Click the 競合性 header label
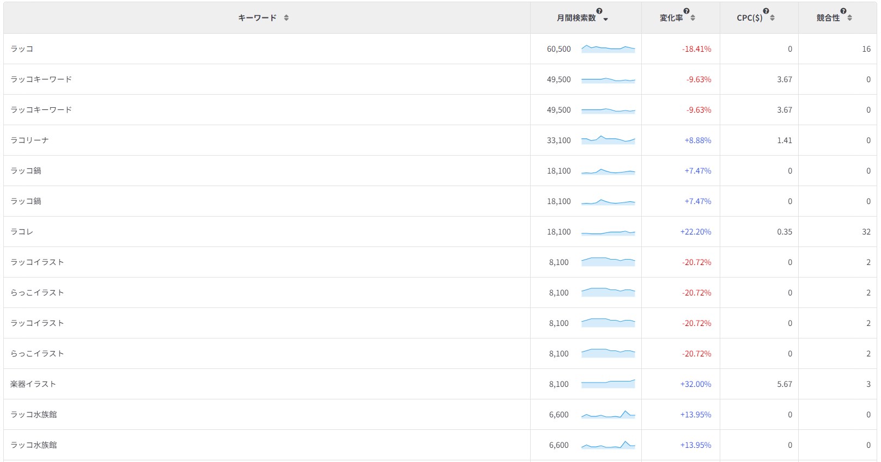The height and width of the screenshot is (462, 881). point(828,18)
